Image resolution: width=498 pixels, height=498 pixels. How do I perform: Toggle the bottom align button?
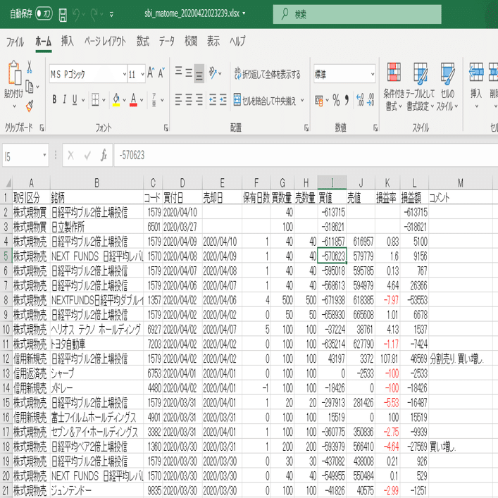pos(199,73)
